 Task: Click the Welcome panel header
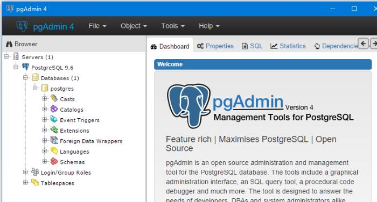pyautogui.click(x=263, y=64)
